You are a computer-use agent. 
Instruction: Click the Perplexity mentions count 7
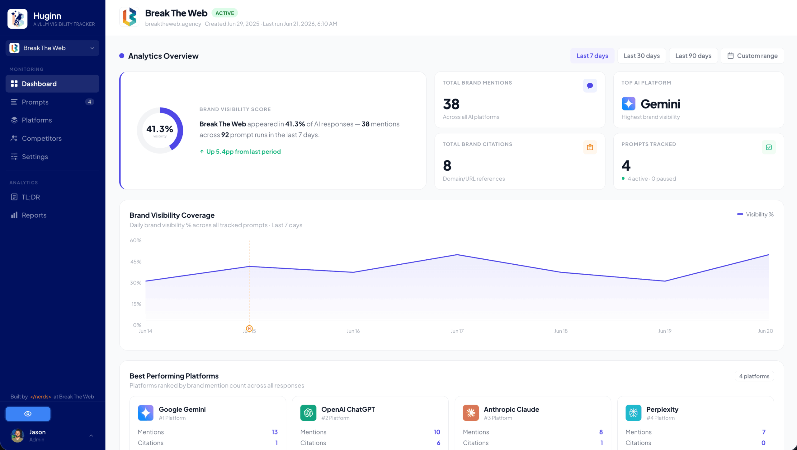click(x=764, y=432)
